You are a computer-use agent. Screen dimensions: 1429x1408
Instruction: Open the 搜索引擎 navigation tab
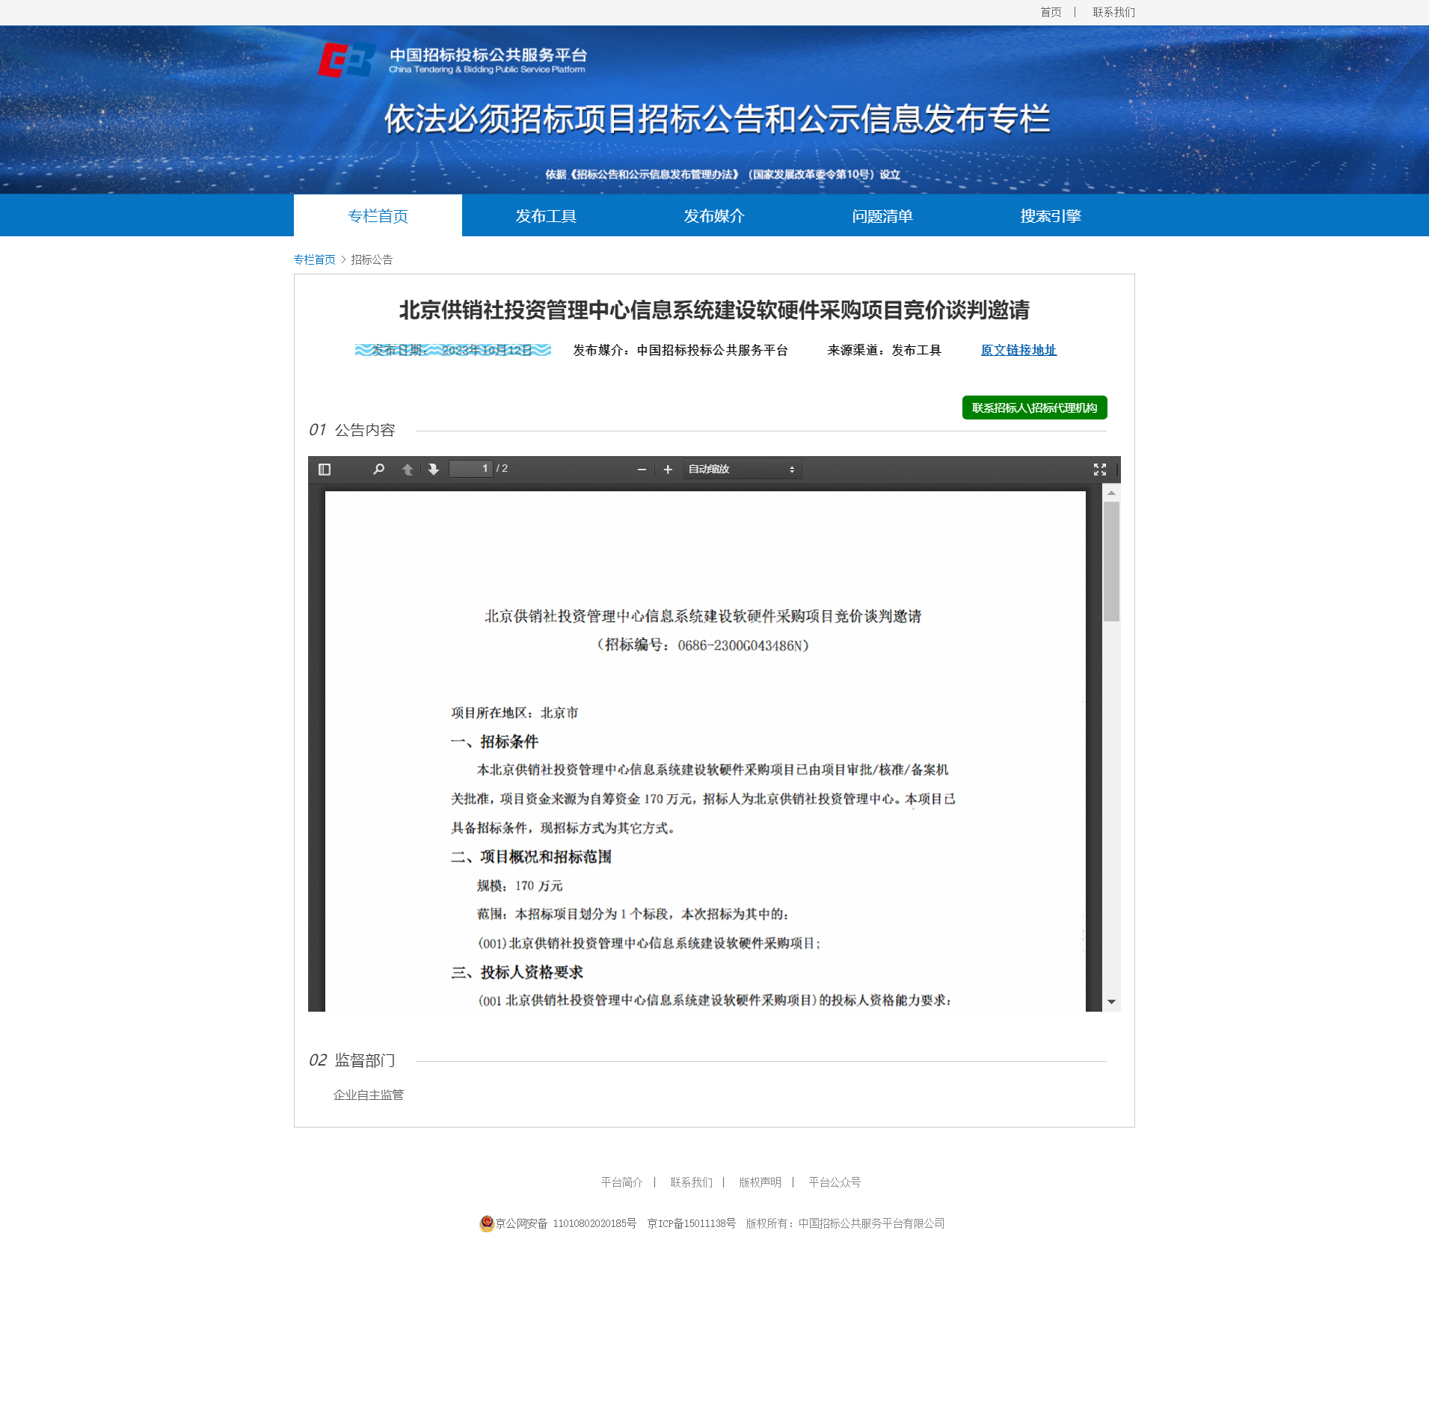(1051, 216)
